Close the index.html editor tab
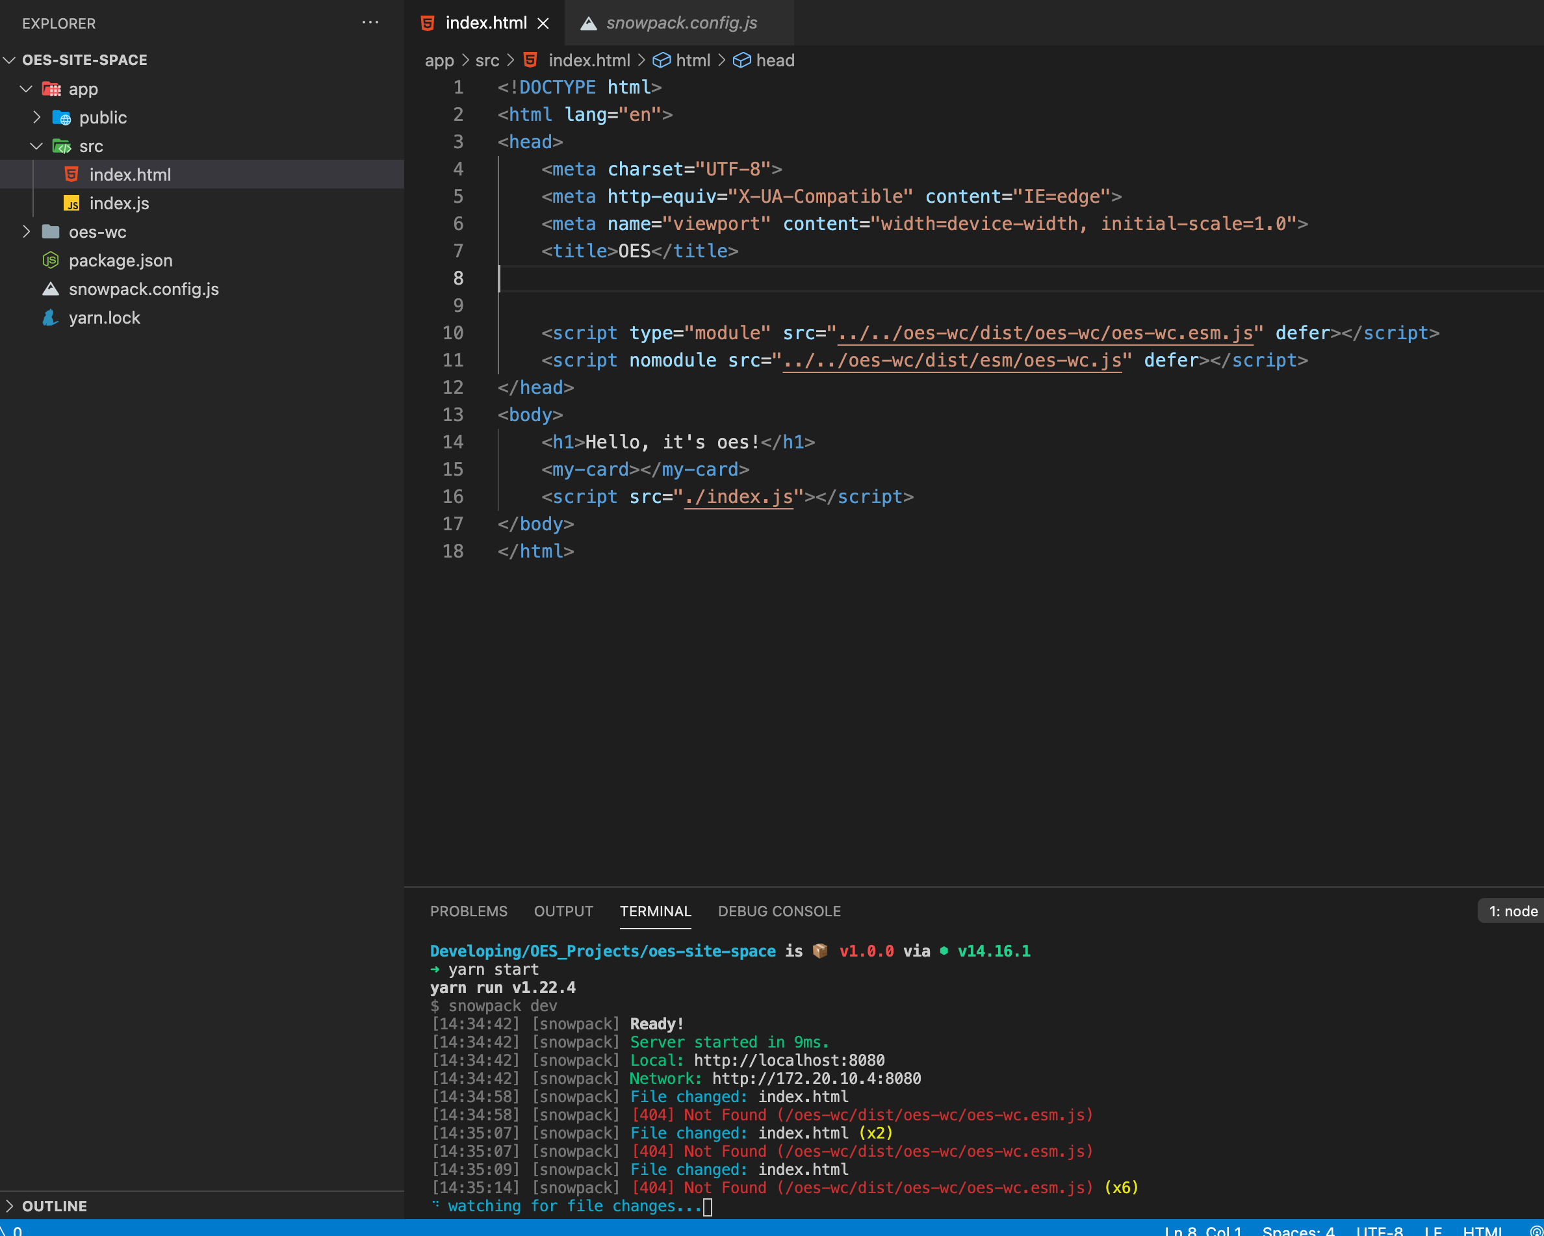This screenshot has height=1236, width=1544. (543, 23)
